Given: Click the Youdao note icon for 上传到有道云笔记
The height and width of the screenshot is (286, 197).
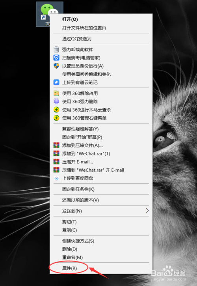Looking at the screenshot, I should click(x=56, y=82).
